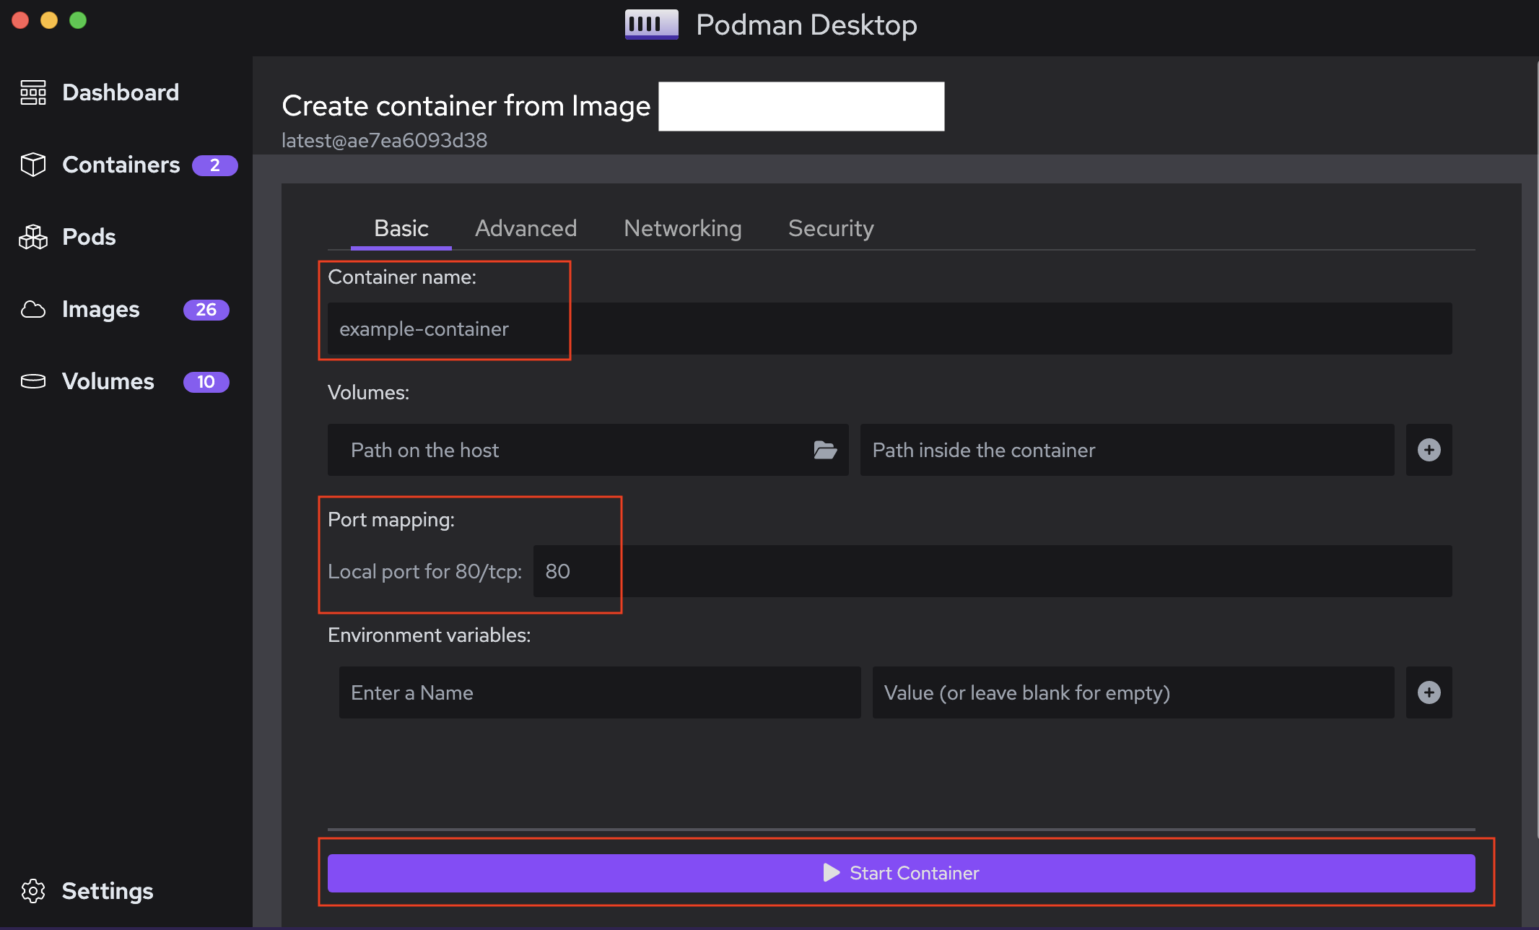The width and height of the screenshot is (1539, 930).
Task: Click the Container name input field
Action: (x=889, y=329)
